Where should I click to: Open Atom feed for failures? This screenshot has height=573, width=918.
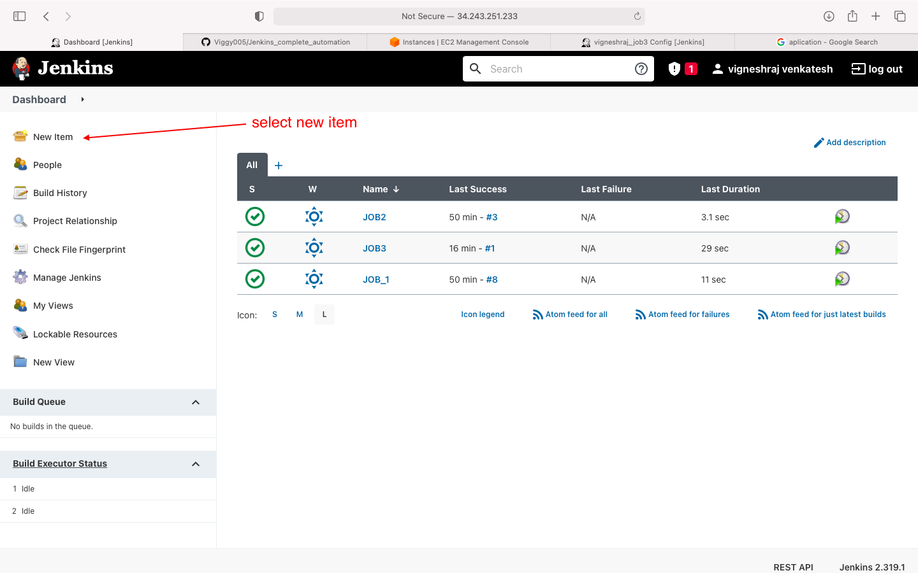point(682,315)
